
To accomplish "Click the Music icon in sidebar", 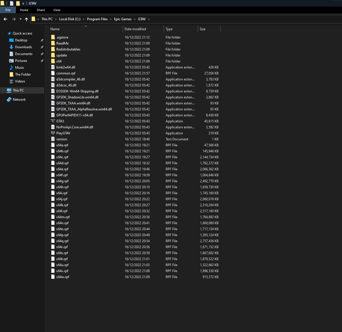I will click(11, 68).
